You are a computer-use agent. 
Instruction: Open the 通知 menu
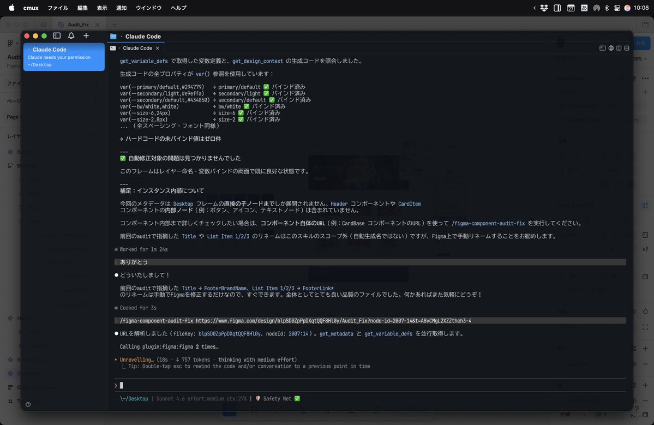point(122,8)
